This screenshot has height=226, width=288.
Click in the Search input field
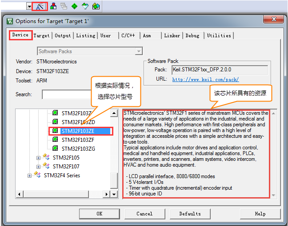click(67, 94)
